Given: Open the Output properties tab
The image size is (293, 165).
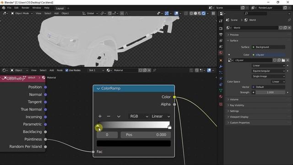Looking at the screenshot, I should point(221,34).
